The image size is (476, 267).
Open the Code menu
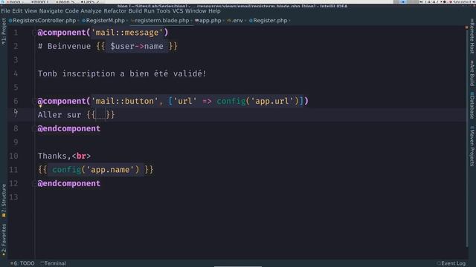tap(71, 11)
